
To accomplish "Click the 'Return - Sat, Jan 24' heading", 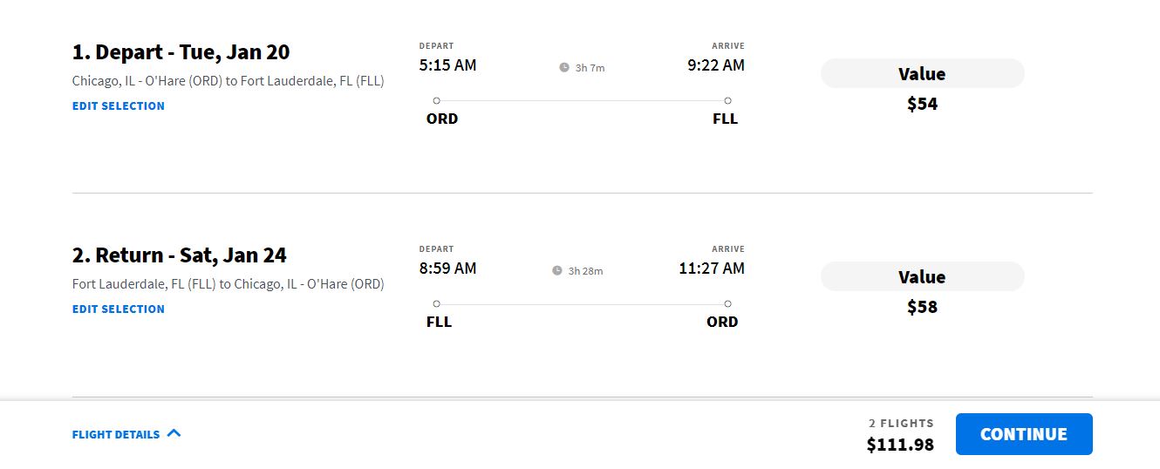I will click(x=179, y=255).
